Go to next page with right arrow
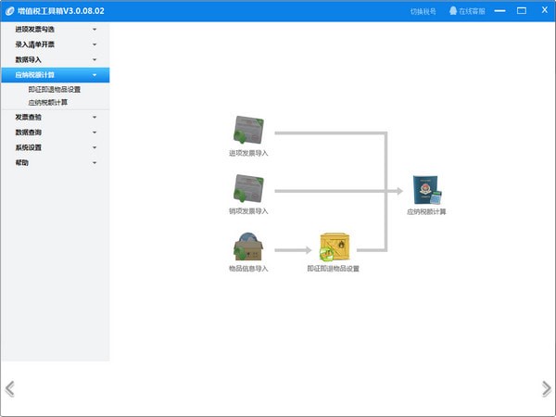 [547, 389]
